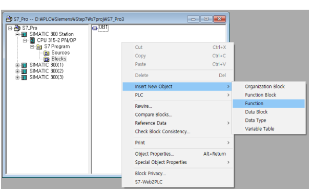
Task: Select Blocks tree label
Action: coord(59,59)
